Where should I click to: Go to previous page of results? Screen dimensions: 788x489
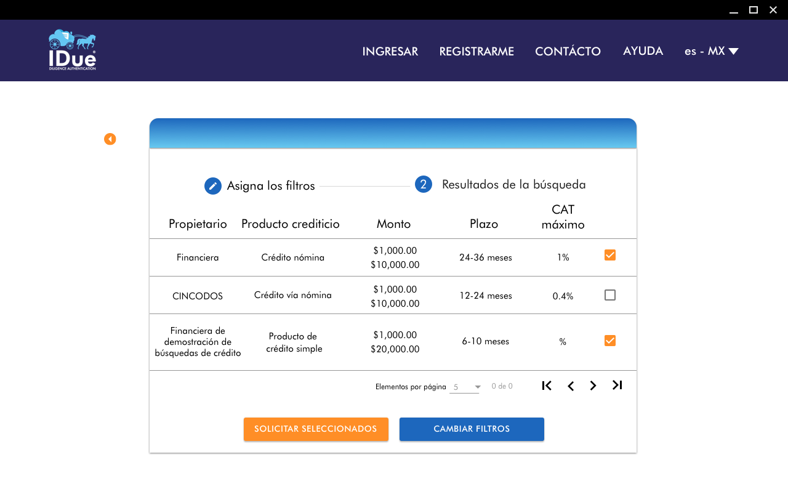[571, 386]
